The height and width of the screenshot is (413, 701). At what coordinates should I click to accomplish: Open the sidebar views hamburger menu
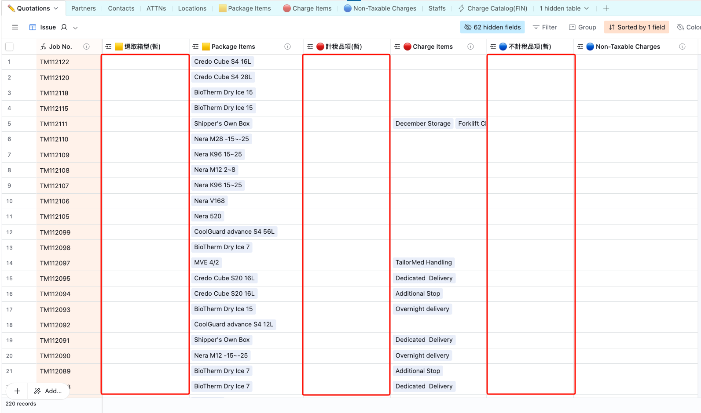coord(15,27)
